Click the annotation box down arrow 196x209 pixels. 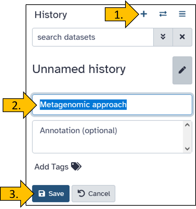click(x=187, y=149)
